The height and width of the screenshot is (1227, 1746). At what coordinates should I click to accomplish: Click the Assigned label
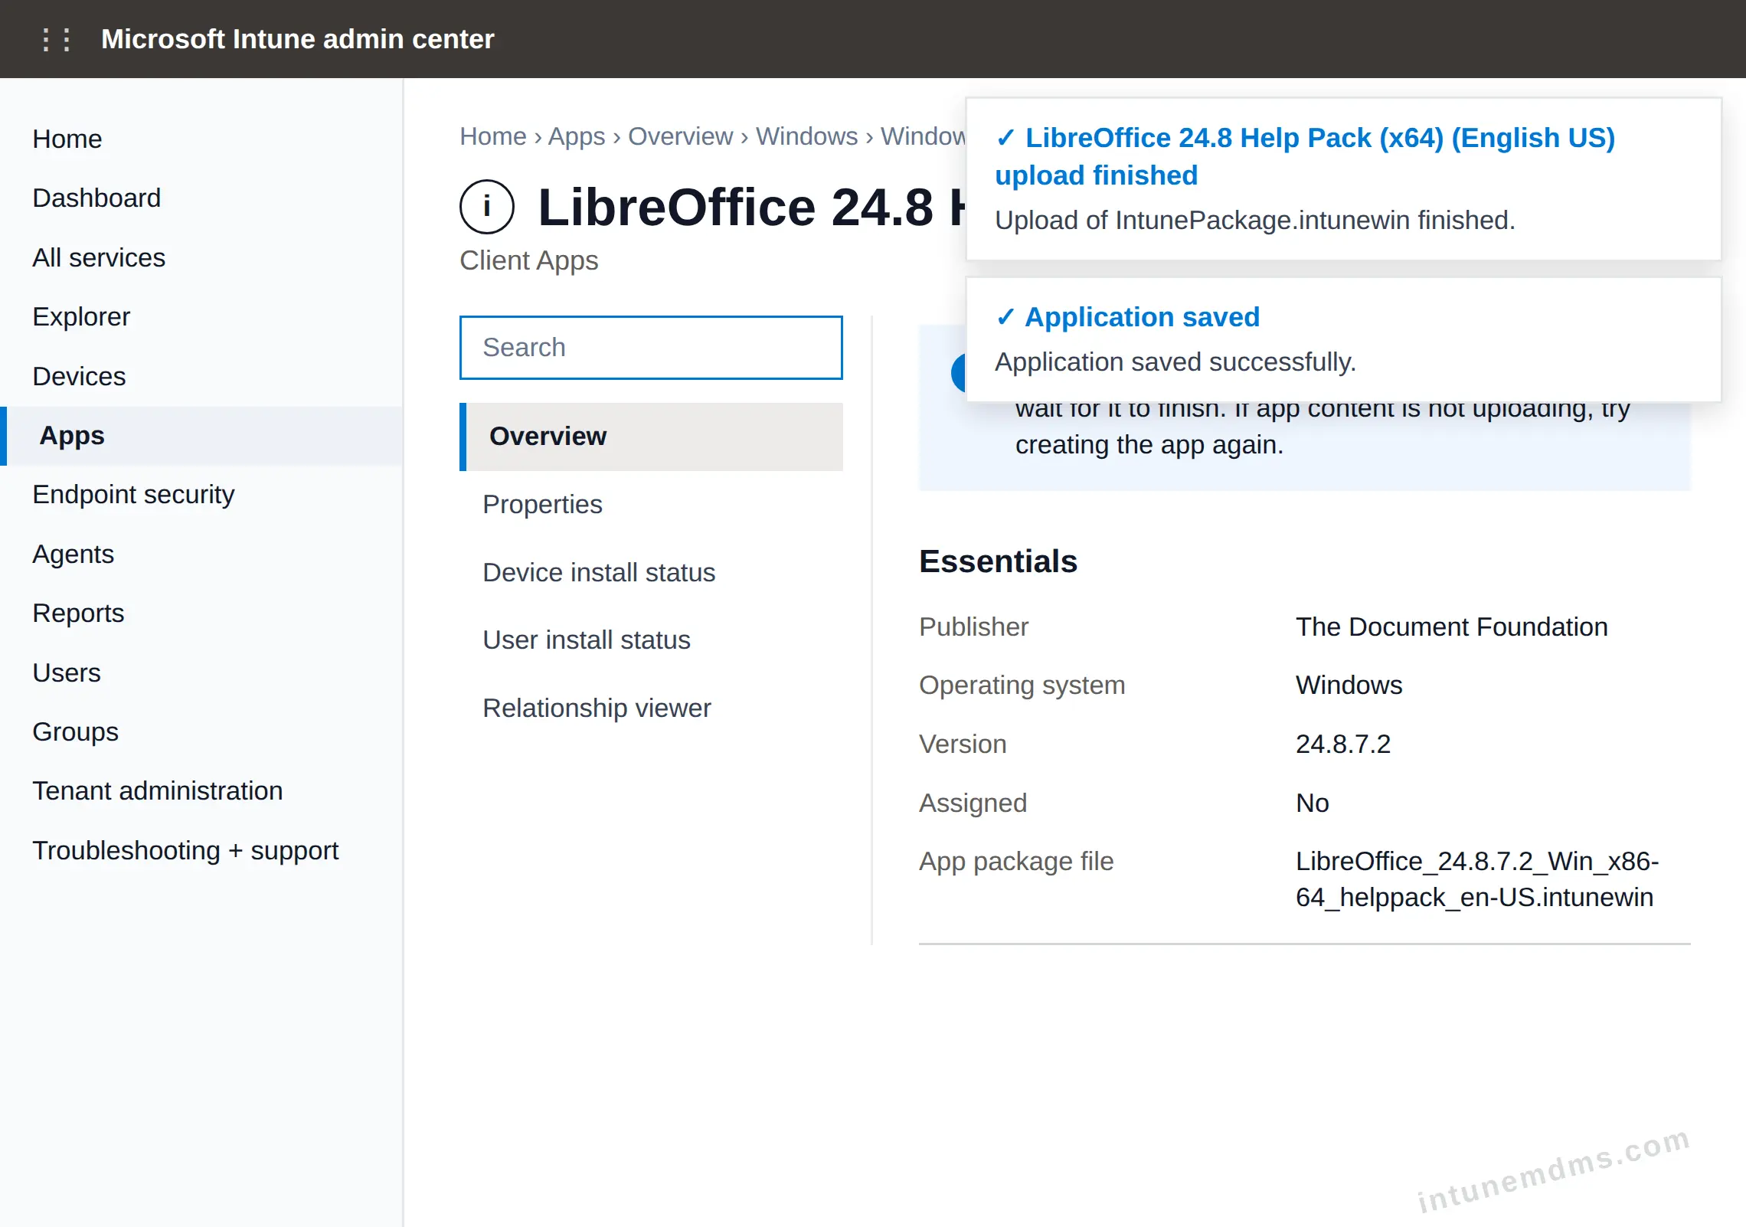[x=973, y=803]
